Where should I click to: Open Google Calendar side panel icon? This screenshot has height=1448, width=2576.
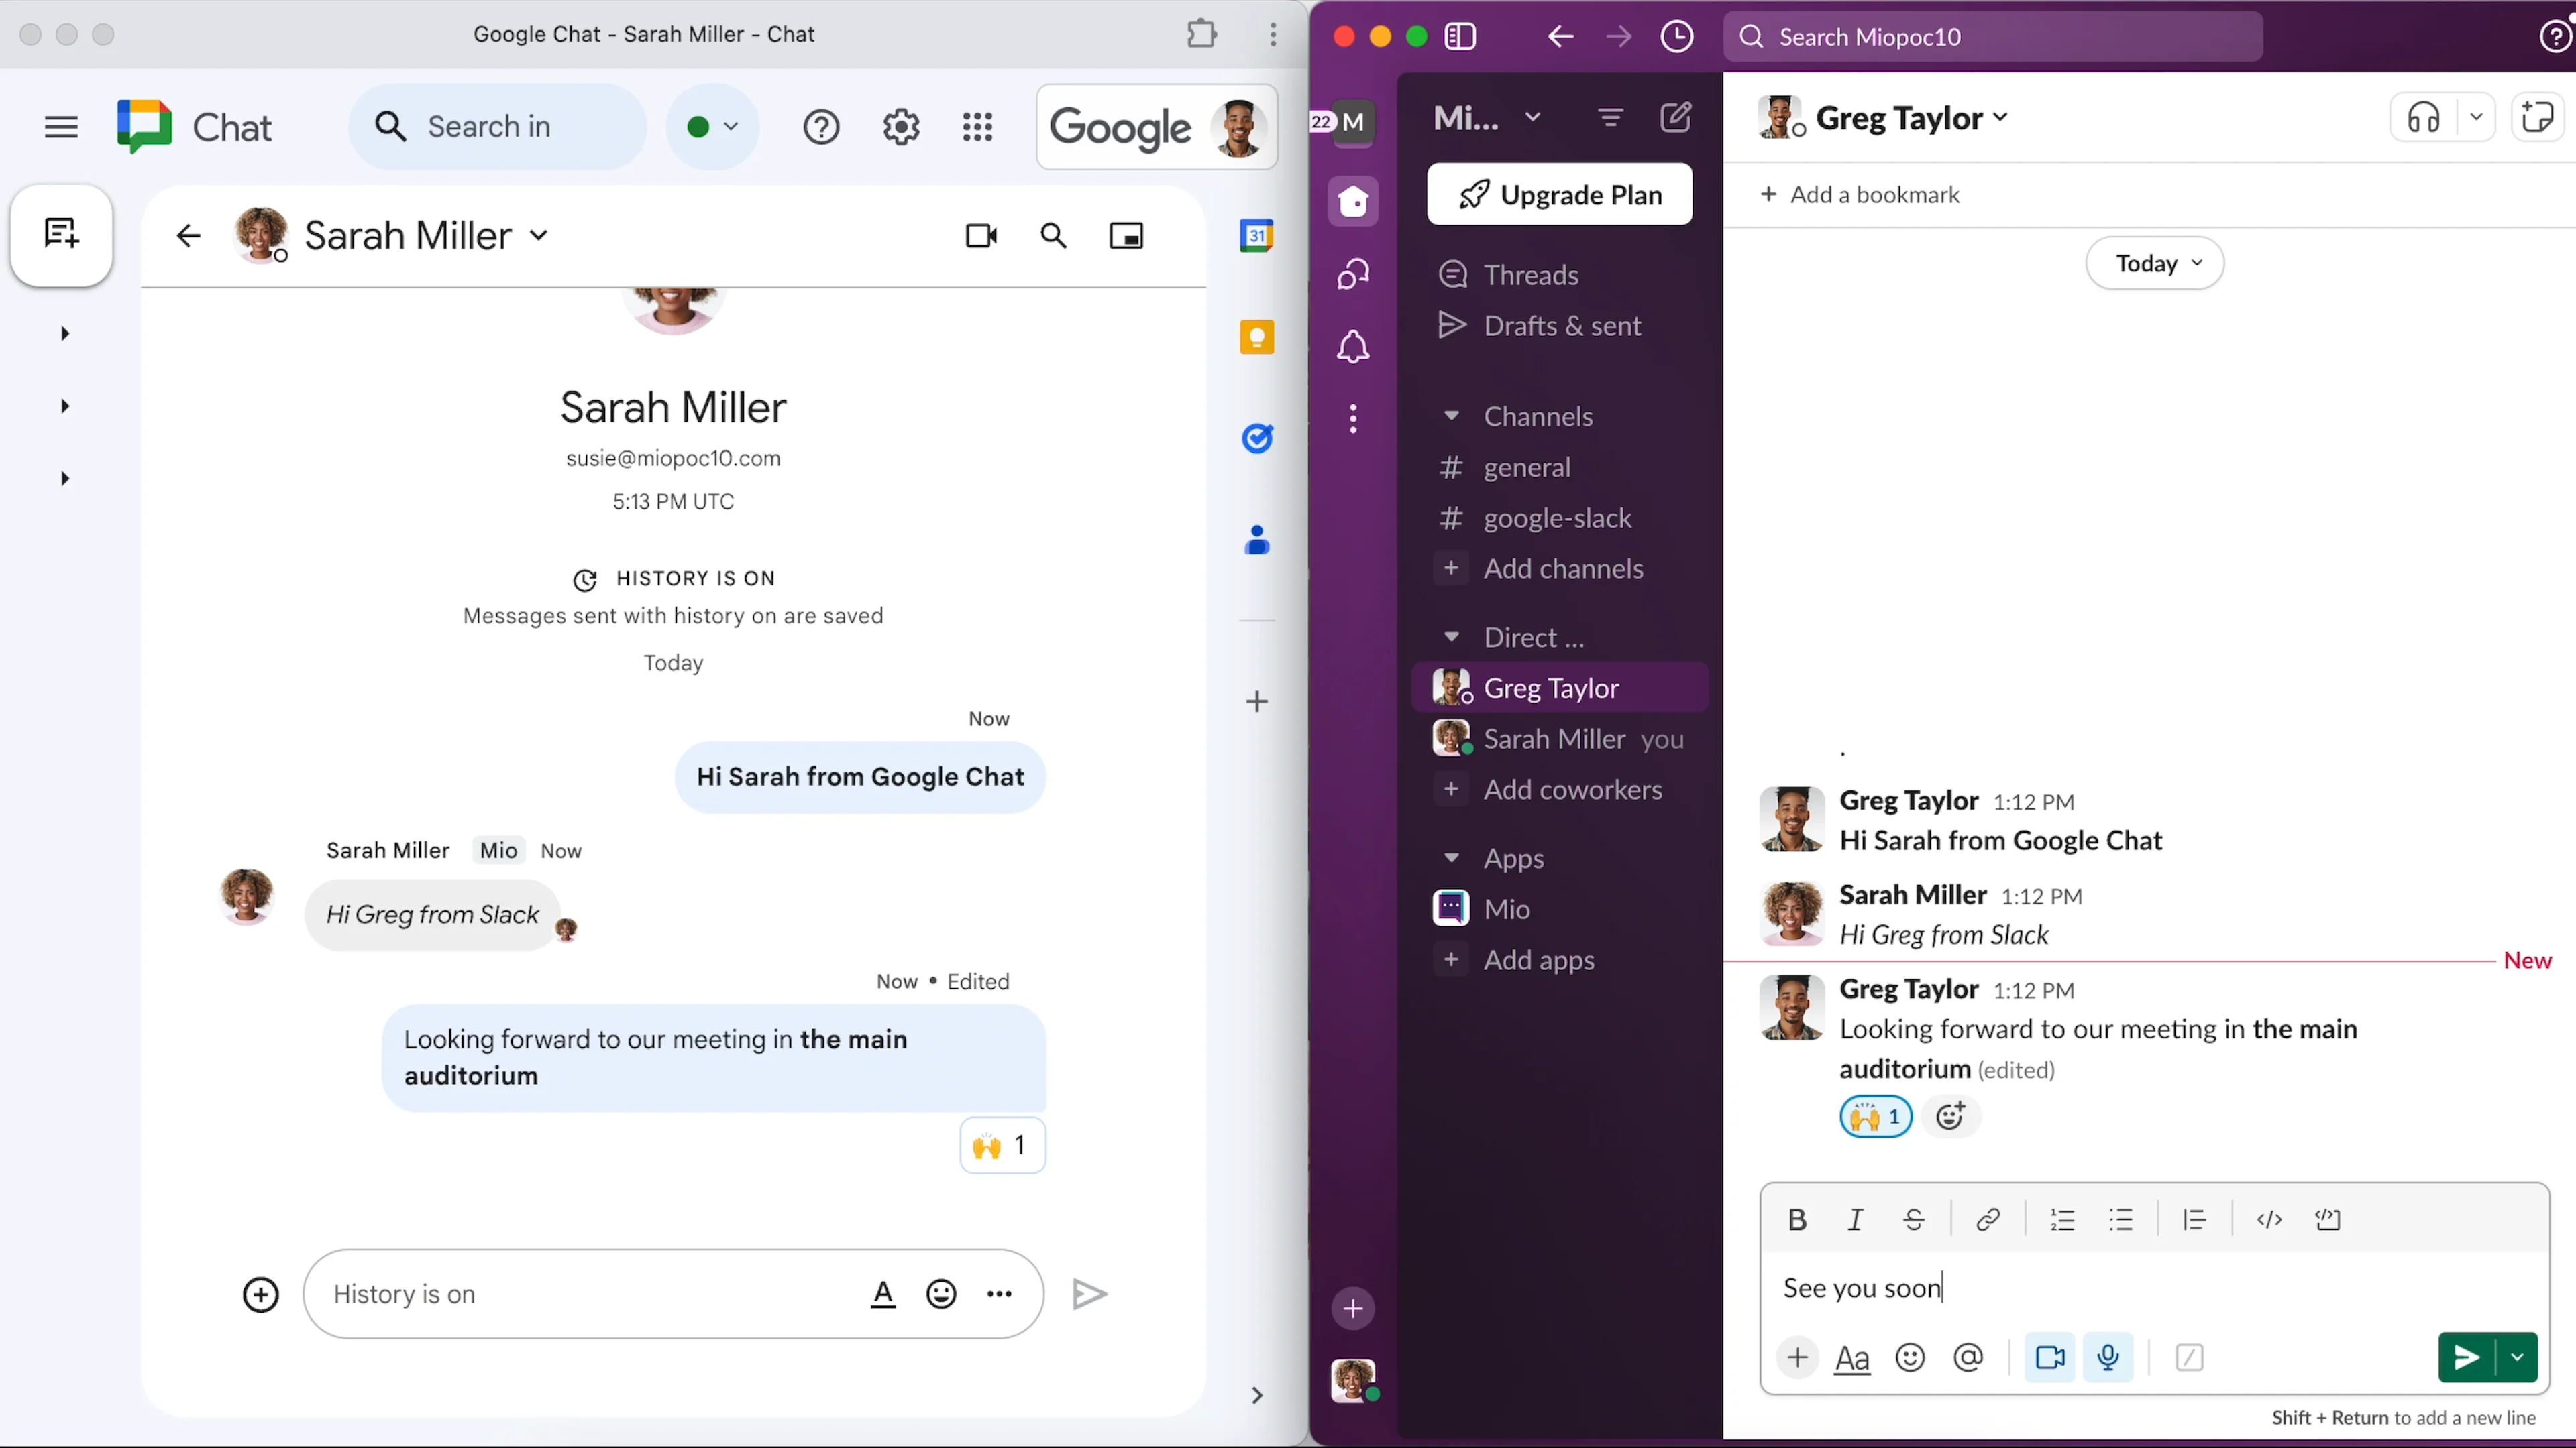[1256, 236]
